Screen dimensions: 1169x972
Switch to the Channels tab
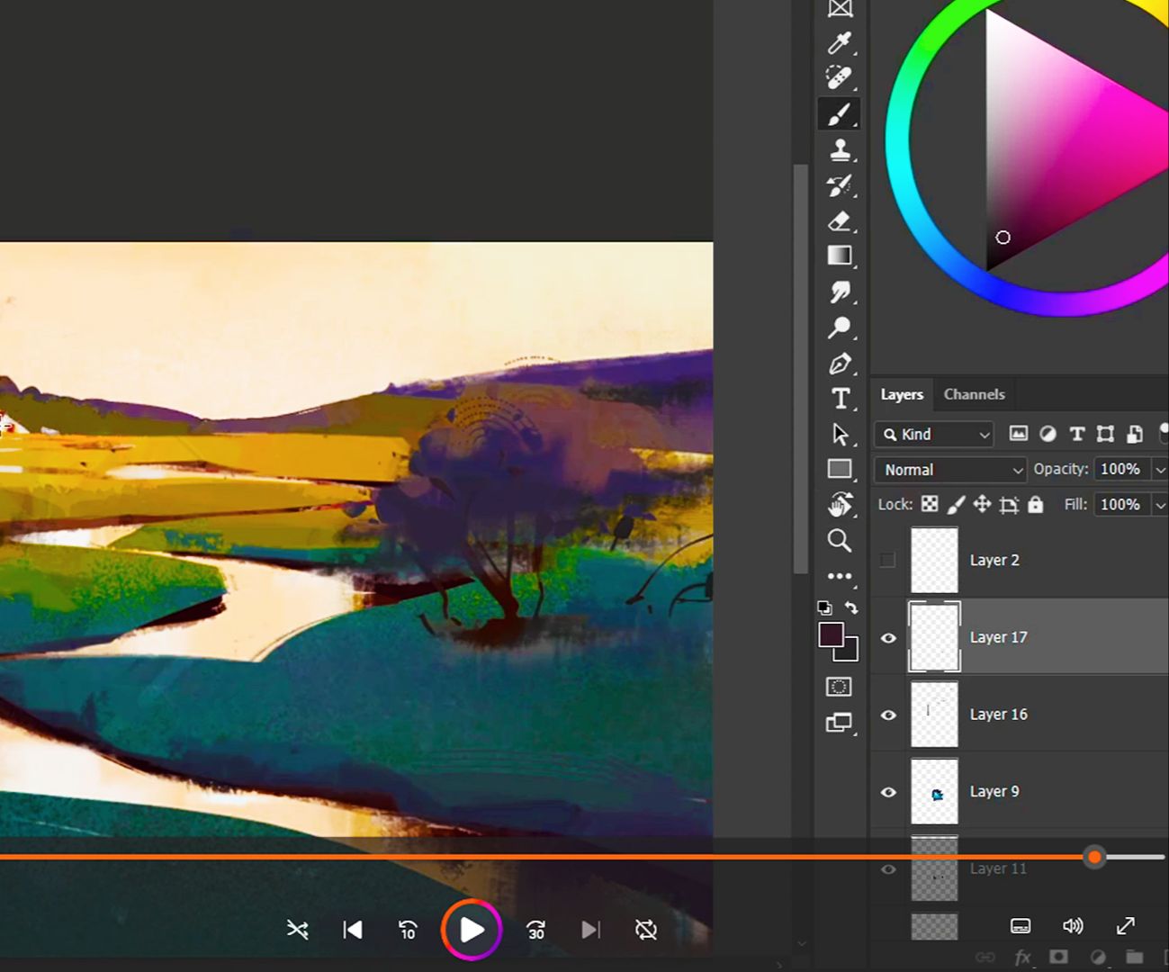point(974,394)
